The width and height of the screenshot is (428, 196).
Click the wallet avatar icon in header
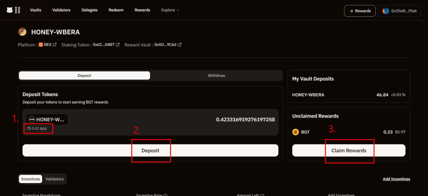tap(386, 11)
